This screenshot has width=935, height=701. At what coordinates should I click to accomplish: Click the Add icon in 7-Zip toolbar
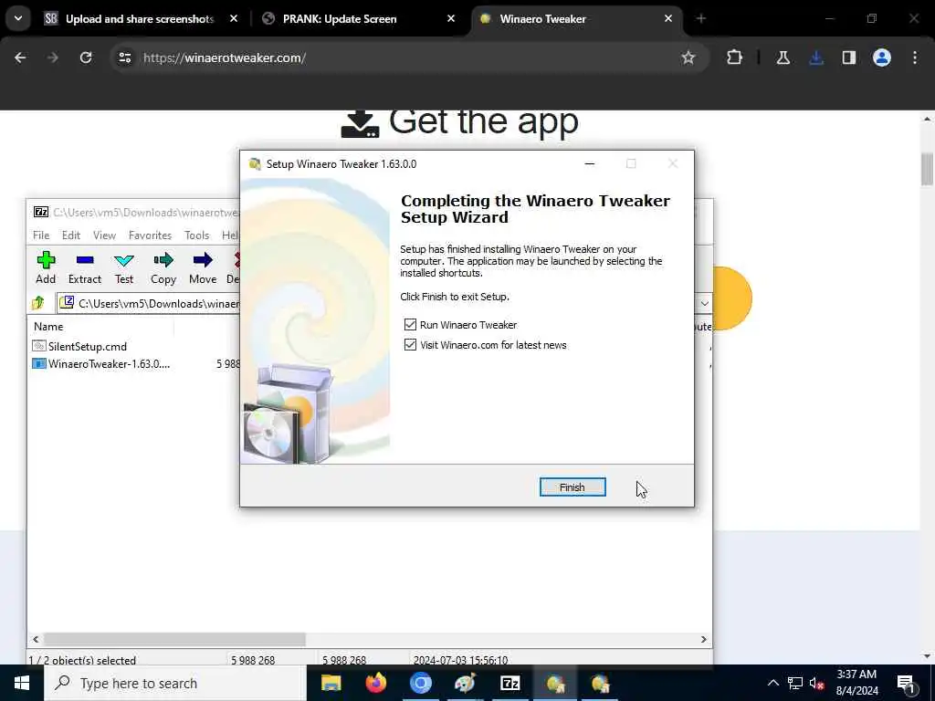point(46,267)
